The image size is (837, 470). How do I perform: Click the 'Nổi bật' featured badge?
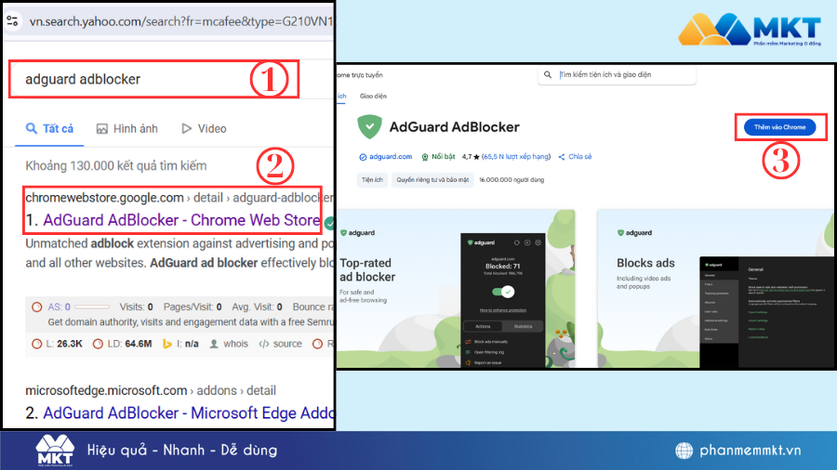(438, 157)
